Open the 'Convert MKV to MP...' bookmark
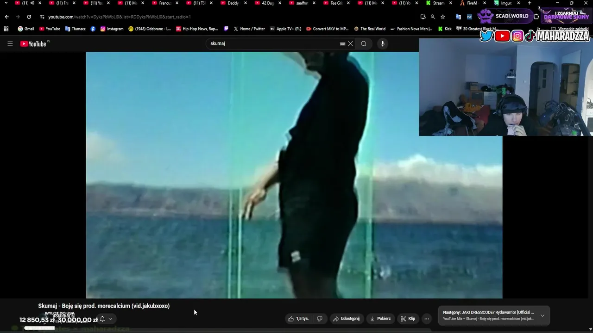 click(x=327, y=29)
